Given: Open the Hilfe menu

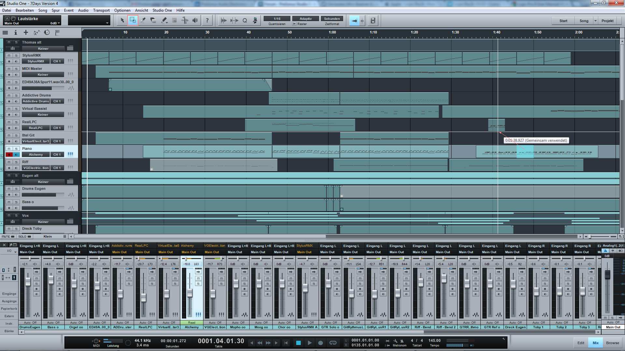Looking at the screenshot, I should point(180,10).
